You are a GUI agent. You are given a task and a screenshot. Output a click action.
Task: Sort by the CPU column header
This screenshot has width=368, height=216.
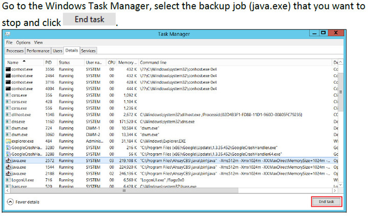pos(111,62)
